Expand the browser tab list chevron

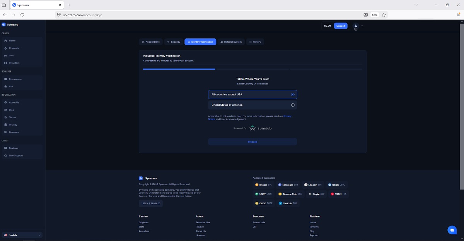point(416,5)
